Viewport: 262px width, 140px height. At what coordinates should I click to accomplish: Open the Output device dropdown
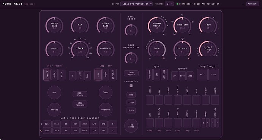(x=136, y=4)
